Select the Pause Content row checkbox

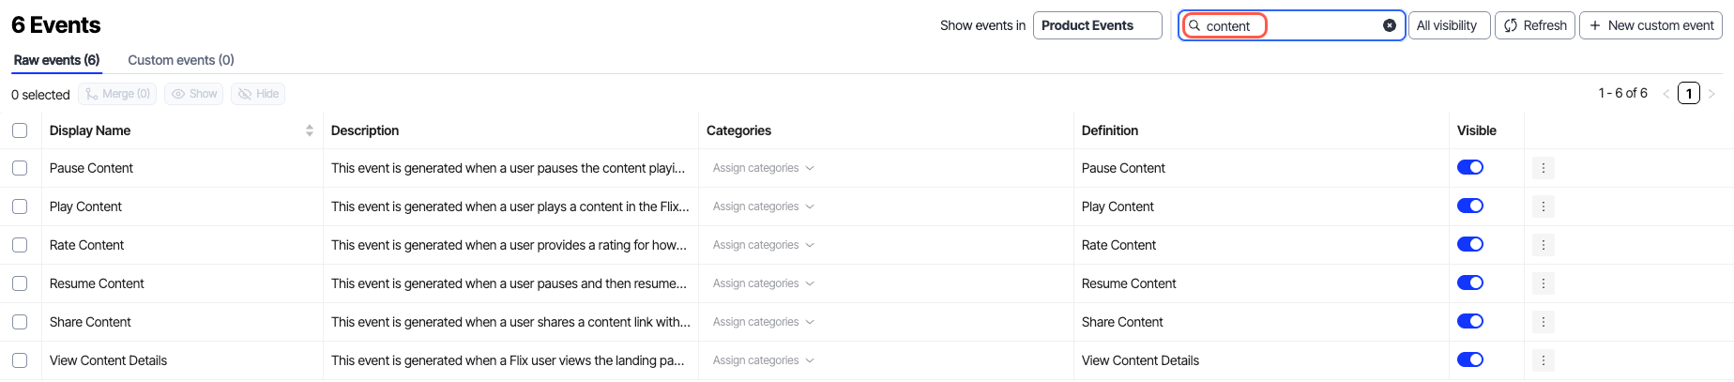(20, 168)
